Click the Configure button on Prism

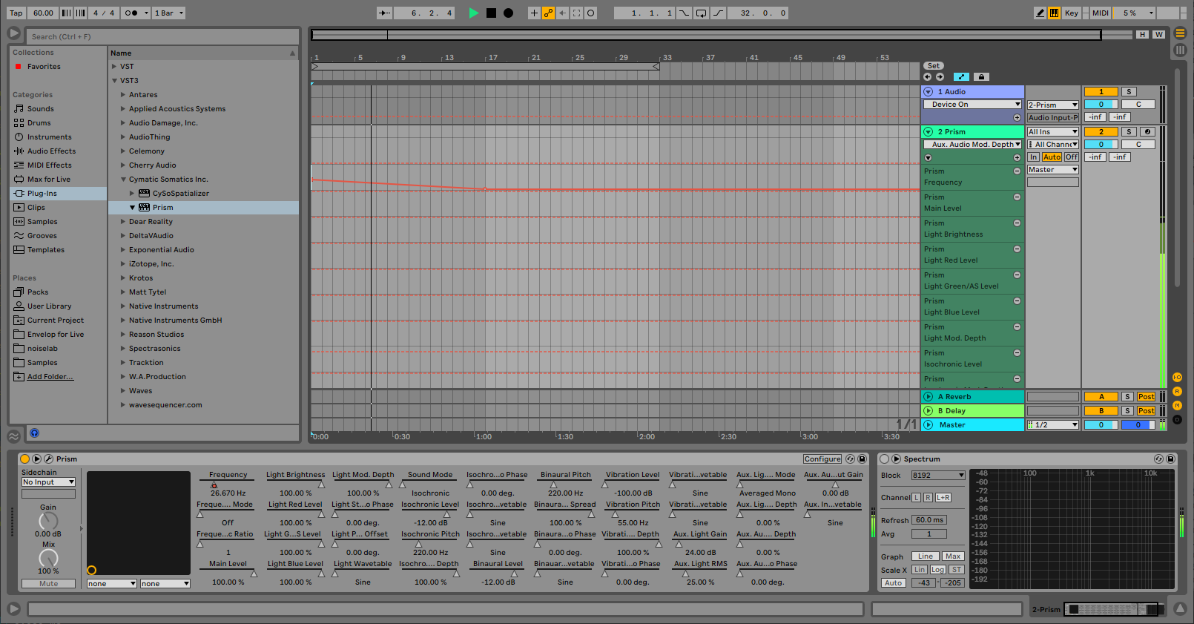tap(822, 459)
